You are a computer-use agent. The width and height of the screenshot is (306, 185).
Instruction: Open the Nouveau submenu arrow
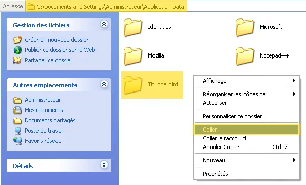coord(294,160)
